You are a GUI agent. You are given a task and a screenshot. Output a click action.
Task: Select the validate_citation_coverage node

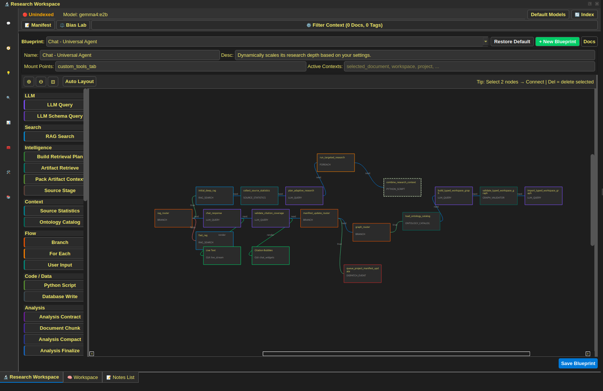(271, 218)
